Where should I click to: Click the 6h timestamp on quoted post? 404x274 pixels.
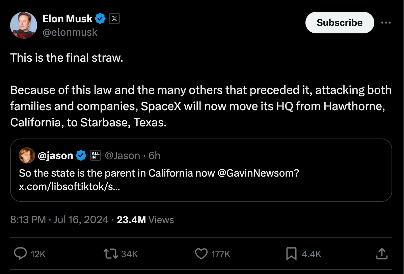click(x=154, y=155)
